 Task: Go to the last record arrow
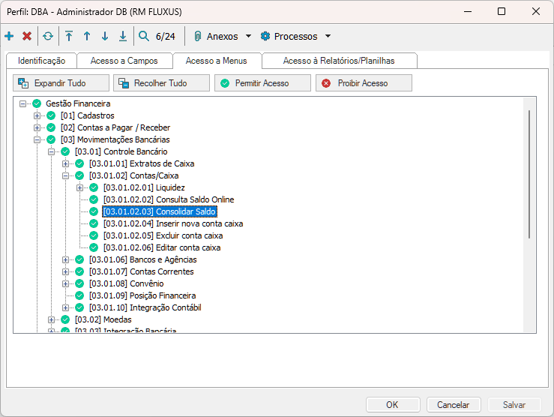[123, 36]
